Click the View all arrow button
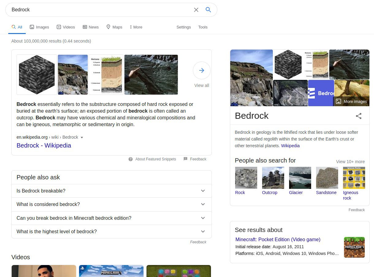 point(201,71)
